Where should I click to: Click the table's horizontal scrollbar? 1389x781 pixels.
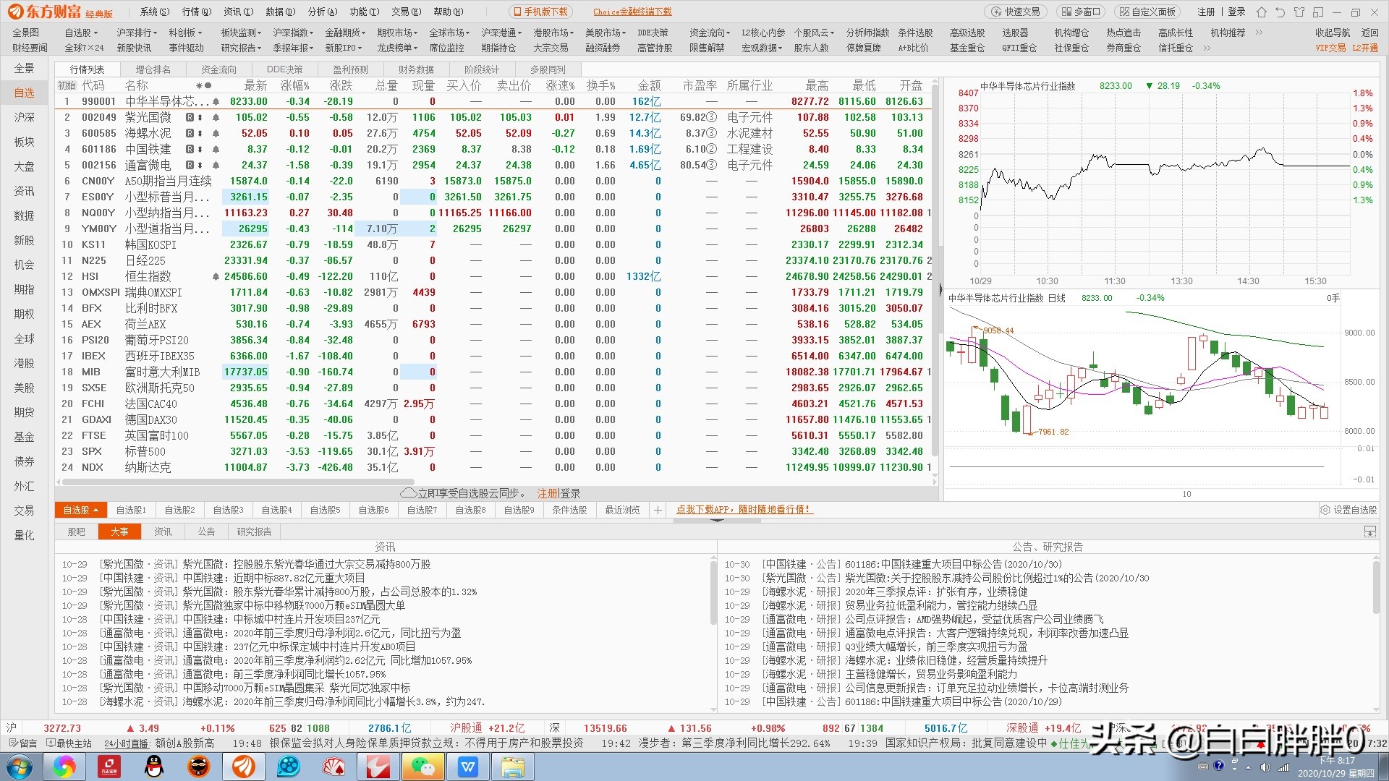[x=237, y=481]
